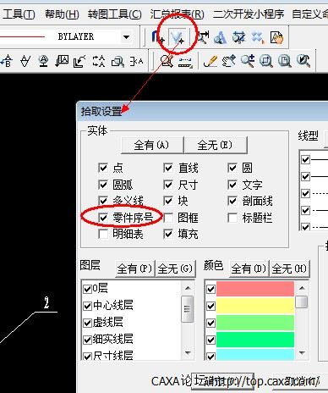The width and height of the screenshot is (328, 393).
Task: Enable the 明细表 checkbox
Action: (103, 234)
